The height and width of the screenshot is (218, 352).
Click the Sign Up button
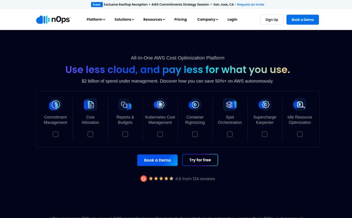(271, 20)
